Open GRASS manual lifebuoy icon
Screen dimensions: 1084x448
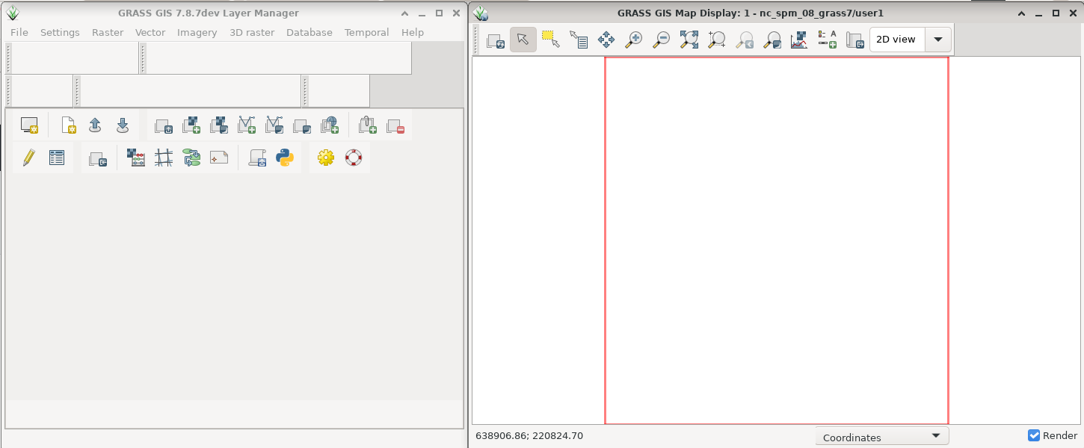[354, 158]
